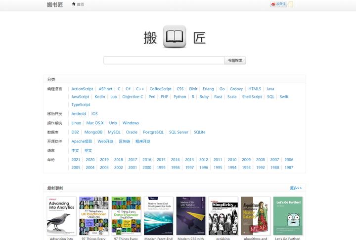Viewport: 356px width, 240px height.
Task: Select the Python category
Action: [180, 97]
